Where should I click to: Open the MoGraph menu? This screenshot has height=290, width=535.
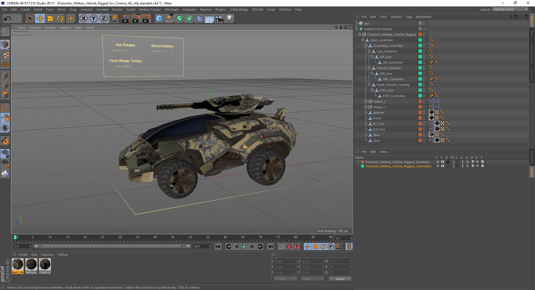click(x=172, y=9)
